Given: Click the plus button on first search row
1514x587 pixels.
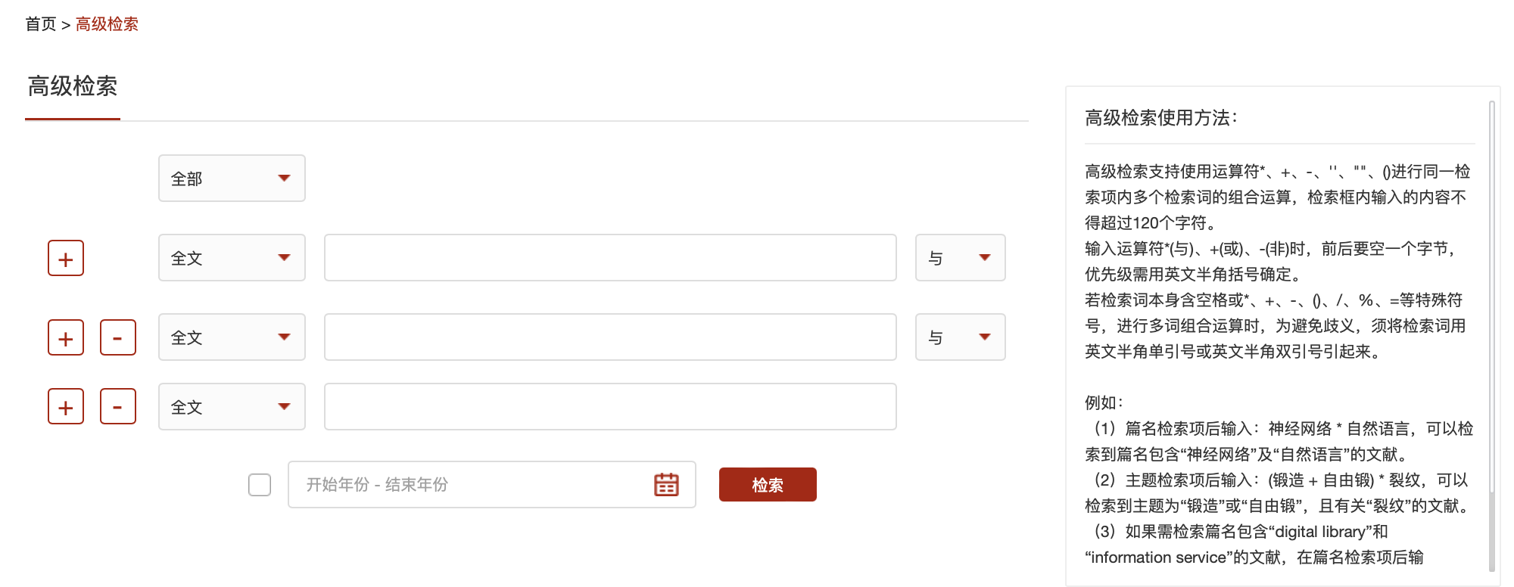Looking at the screenshot, I should click(66, 259).
